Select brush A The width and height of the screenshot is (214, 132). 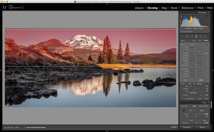190,84
